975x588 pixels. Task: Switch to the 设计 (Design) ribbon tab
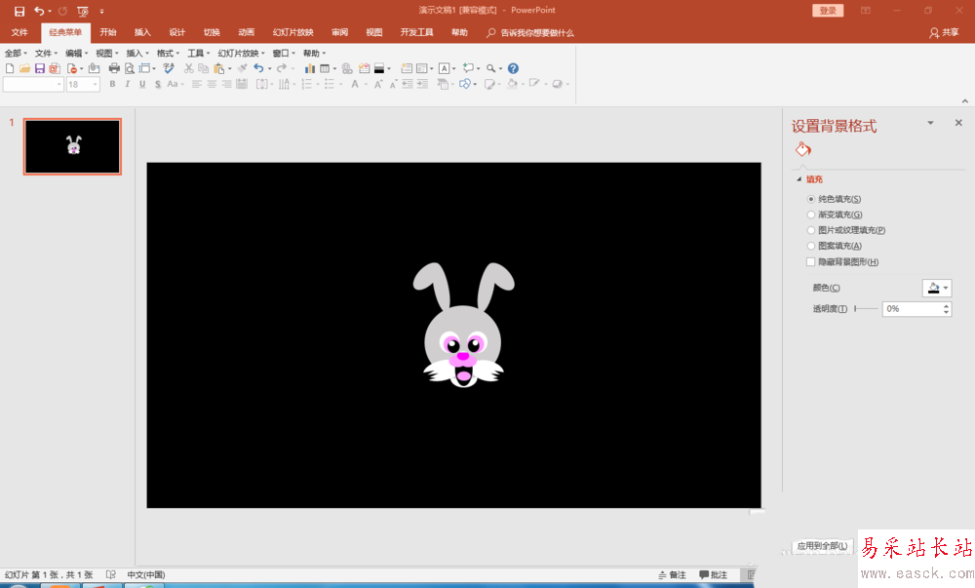click(x=176, y=32)
